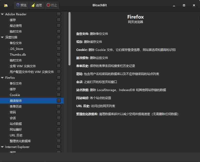Select the URL 历史 entry
This screenshot has width=200, height=162.
(x=16, y=135)
